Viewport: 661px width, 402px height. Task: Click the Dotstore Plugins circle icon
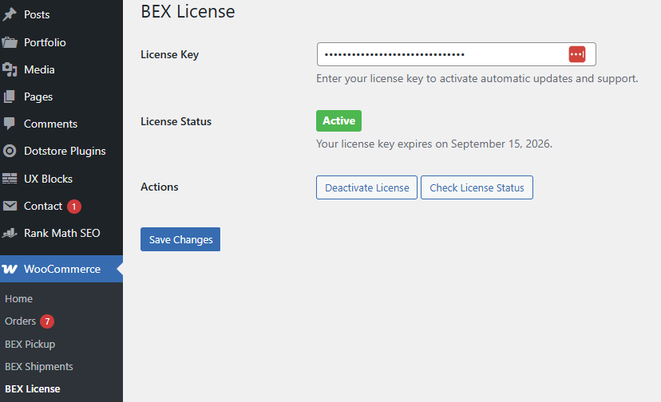(10, 151)
